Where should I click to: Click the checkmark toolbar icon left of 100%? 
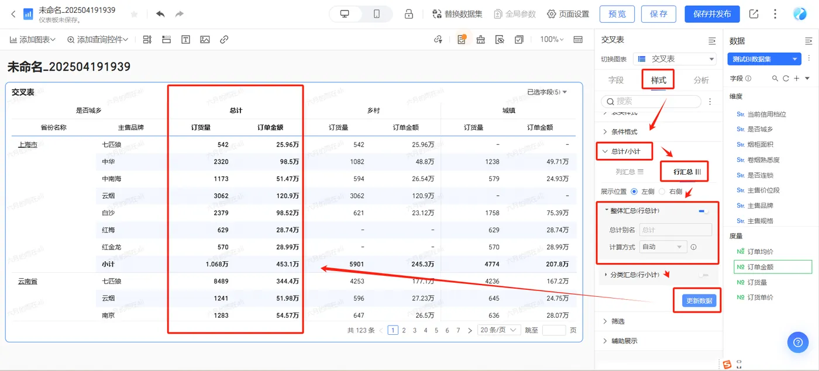[519, 40]
